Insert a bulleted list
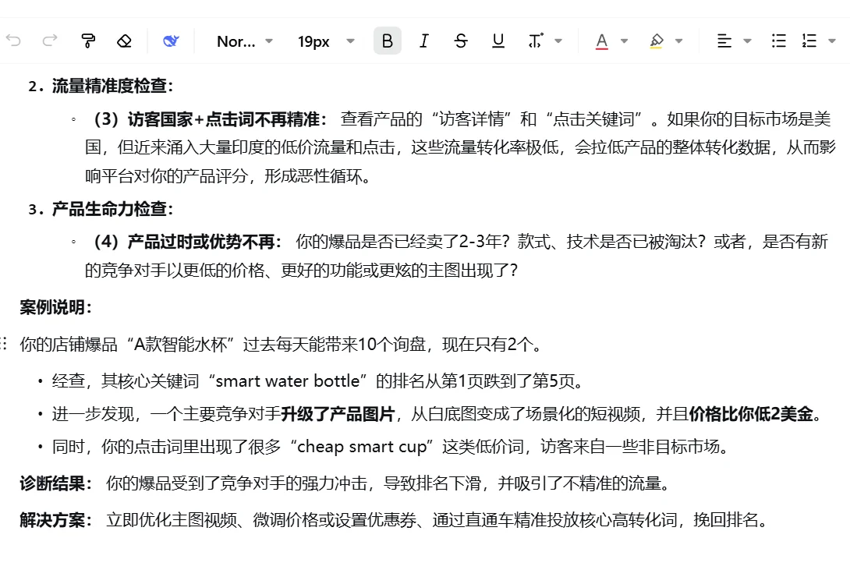850x584 pixels. pos(778,41)
